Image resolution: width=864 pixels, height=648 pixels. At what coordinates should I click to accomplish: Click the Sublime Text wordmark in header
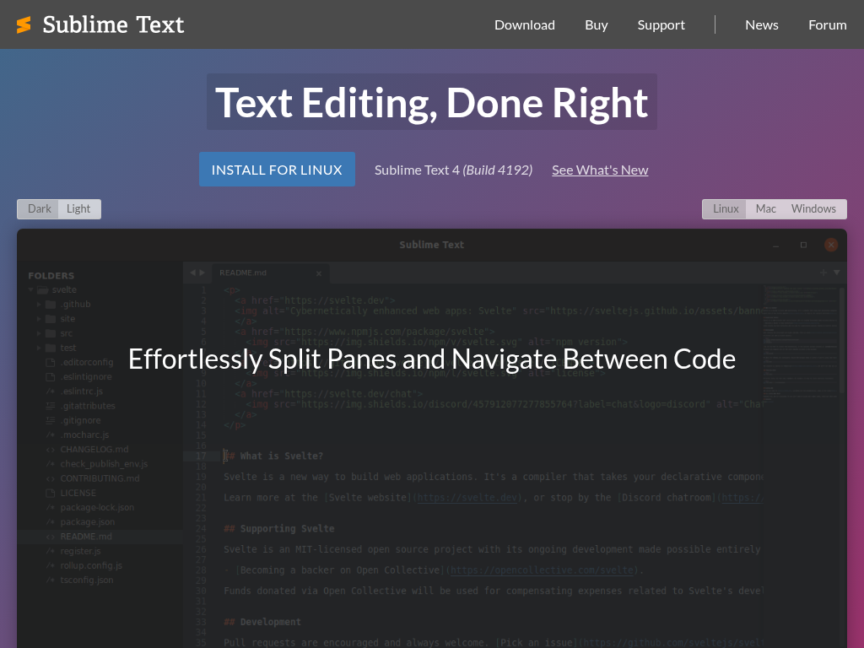[114, 24]
